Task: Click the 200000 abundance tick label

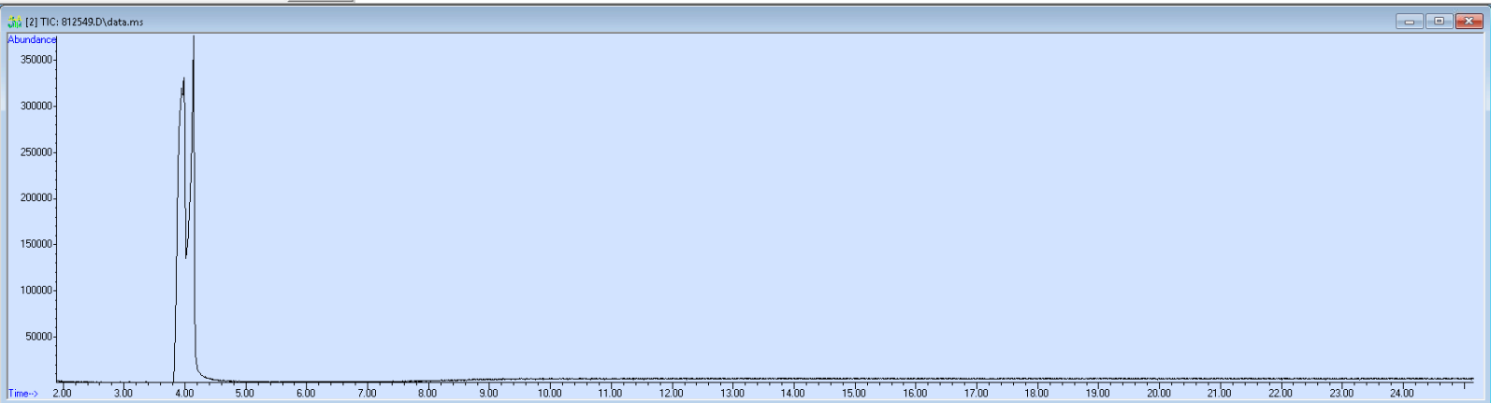Action: point(36,198)
